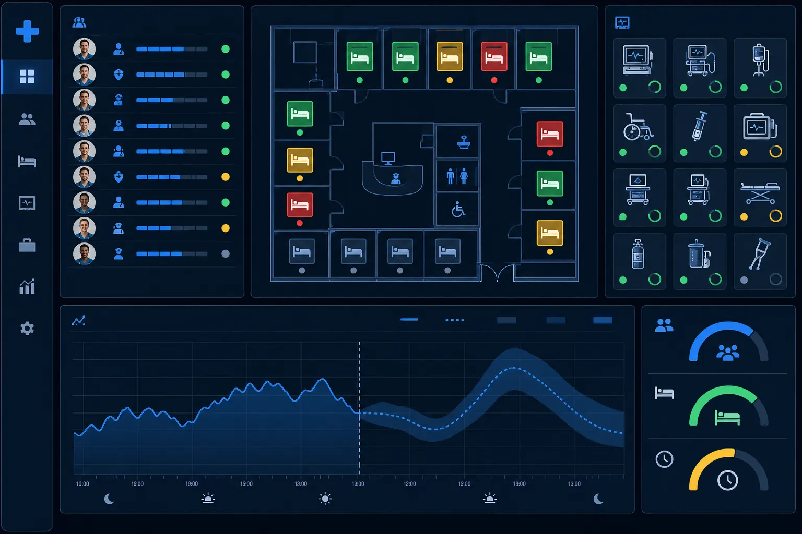Click the computer monitor at nurse station
This screenshot has width=802, height=534.
coord(388,158)
